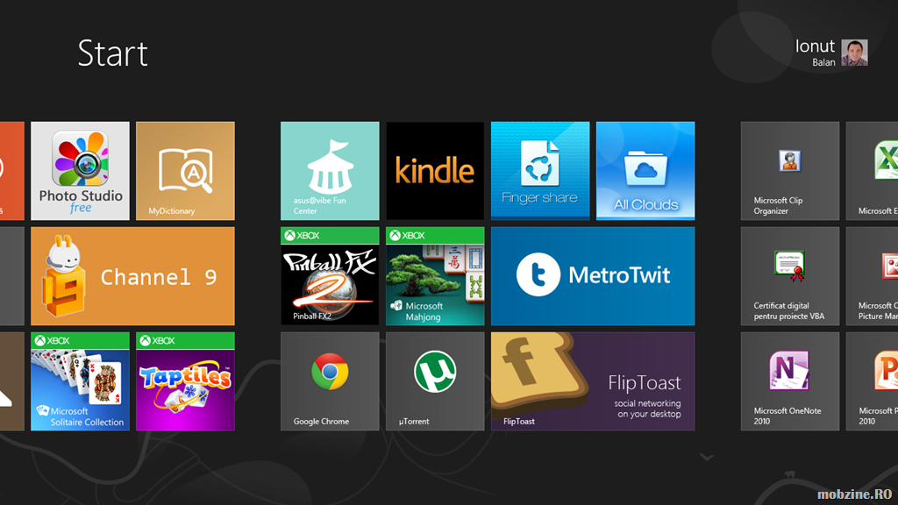Launch the MyDictionary app tile
898x505 pixels.
(x=185, y=171)
